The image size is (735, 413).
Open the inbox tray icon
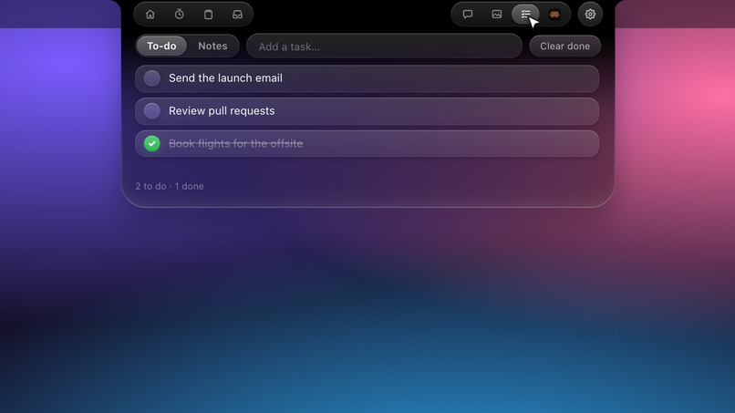point(238,14)
